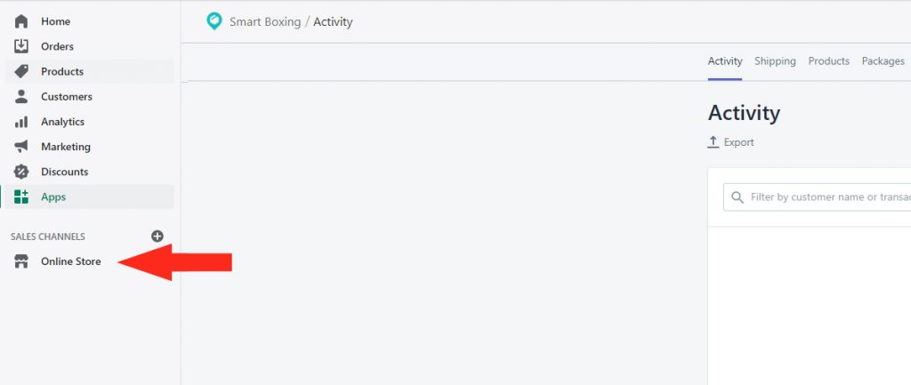Open the Products tab in Smart Boxing
Viewport: 911px width, 385px height.
point(828,61)
